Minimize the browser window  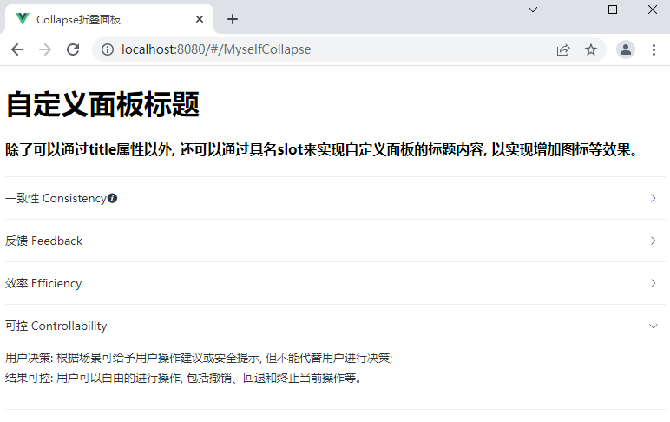573,10
